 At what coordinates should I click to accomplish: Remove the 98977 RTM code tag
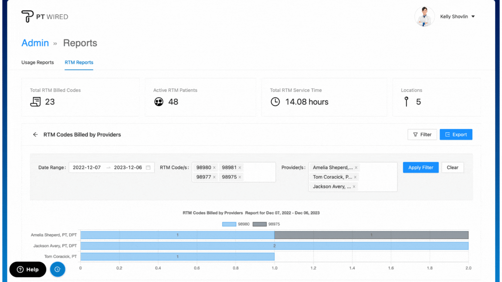[214, 177]
